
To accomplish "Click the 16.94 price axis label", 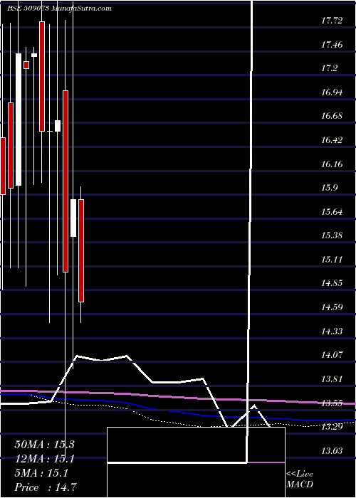I will click(x=332, y=92).
